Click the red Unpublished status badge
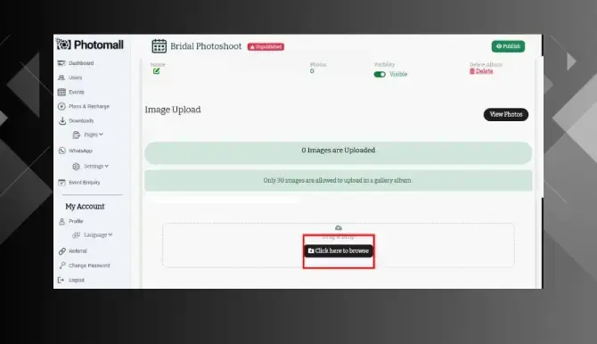This screenshot has width=597, height=344. point(266,47)
